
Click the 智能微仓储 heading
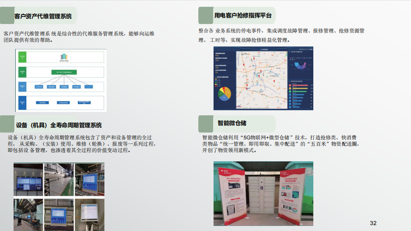[232, 123]
